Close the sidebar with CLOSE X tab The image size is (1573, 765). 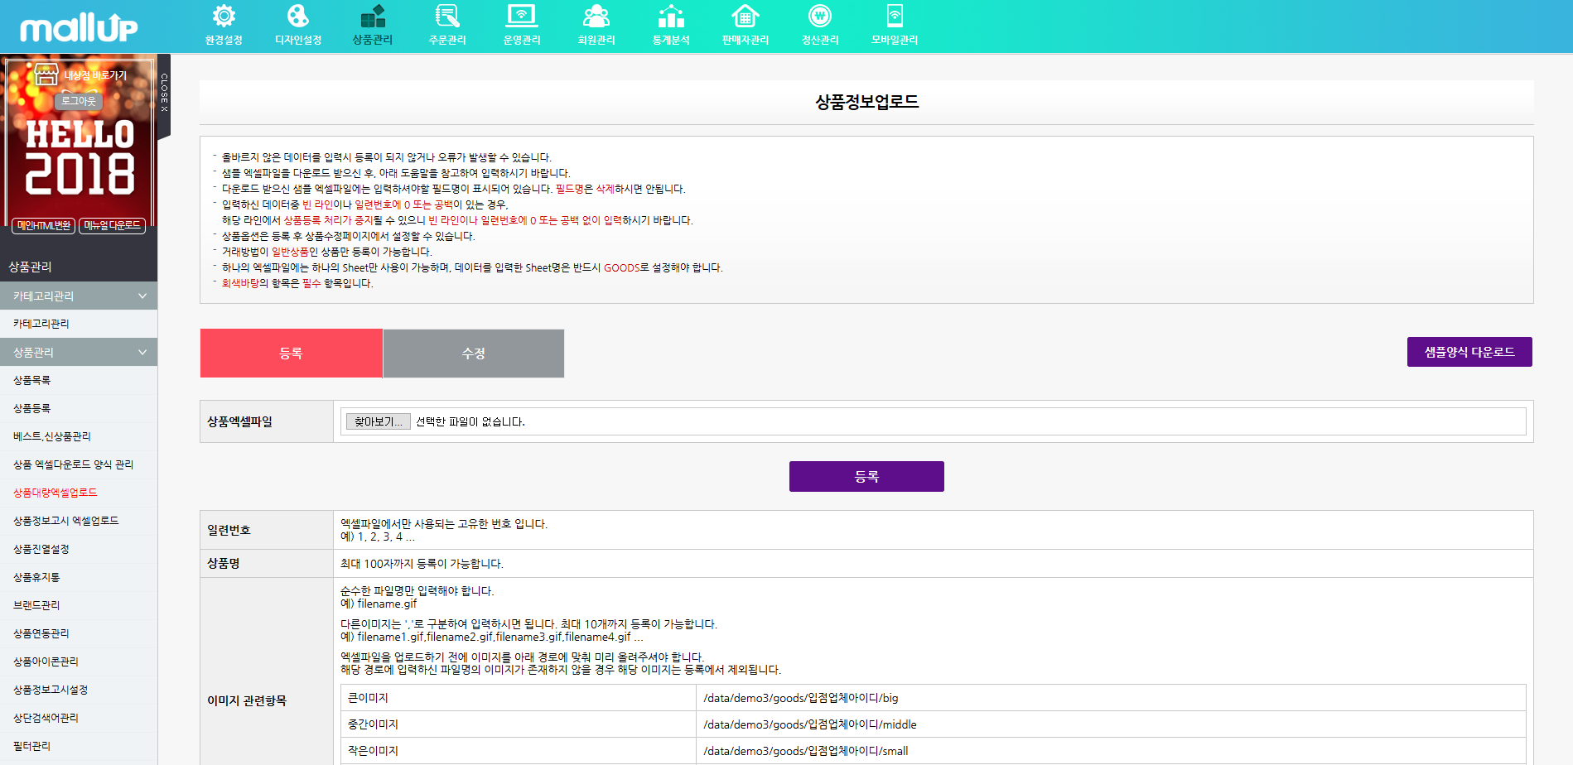coord(164,93)
